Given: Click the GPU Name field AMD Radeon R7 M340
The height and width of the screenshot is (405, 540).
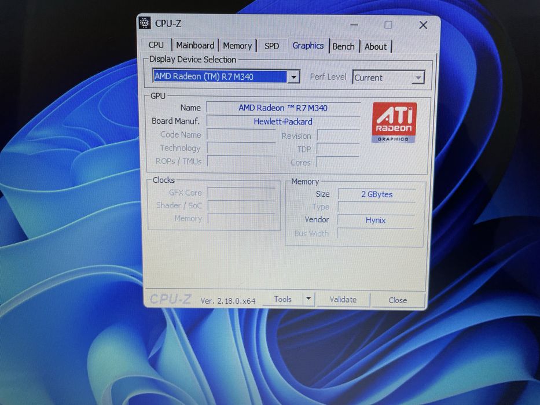Looking at the screenshot, I should point(283,108).
